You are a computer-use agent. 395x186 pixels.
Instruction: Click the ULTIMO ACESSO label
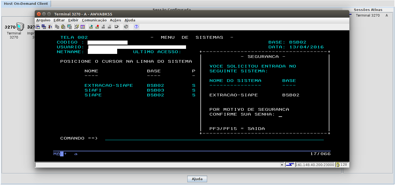[x=157, y=52]
